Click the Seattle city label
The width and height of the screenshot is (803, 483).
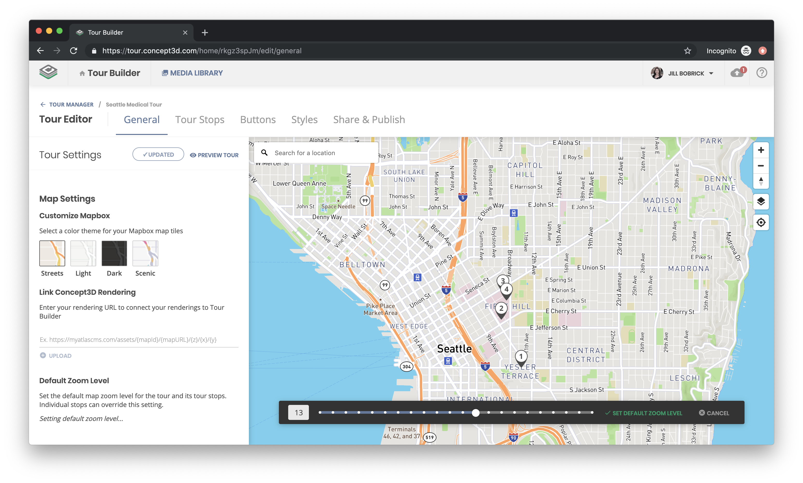pos(454,349)
